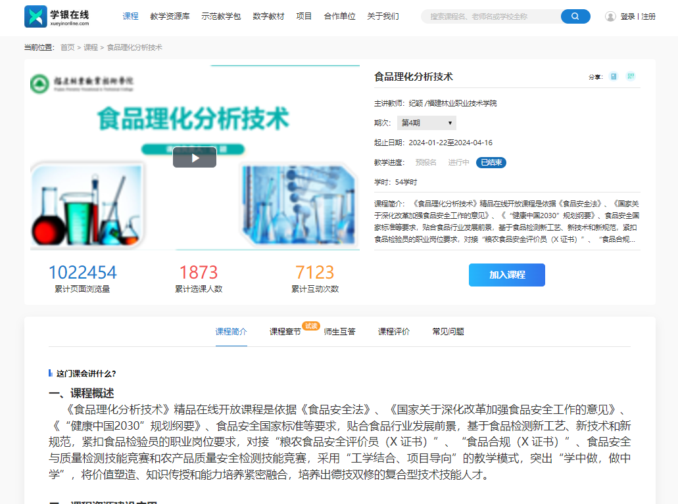Image resolution: width=678 pixels, height=504 pixels.
Task: Click the enrollment count 1873
Action: pyautogui.click(x=199, y=273)
